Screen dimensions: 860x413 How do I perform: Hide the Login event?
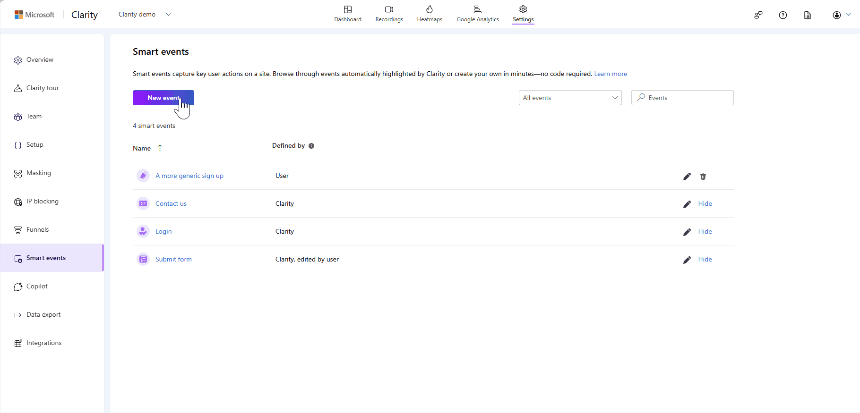click(x=705, y=231)
